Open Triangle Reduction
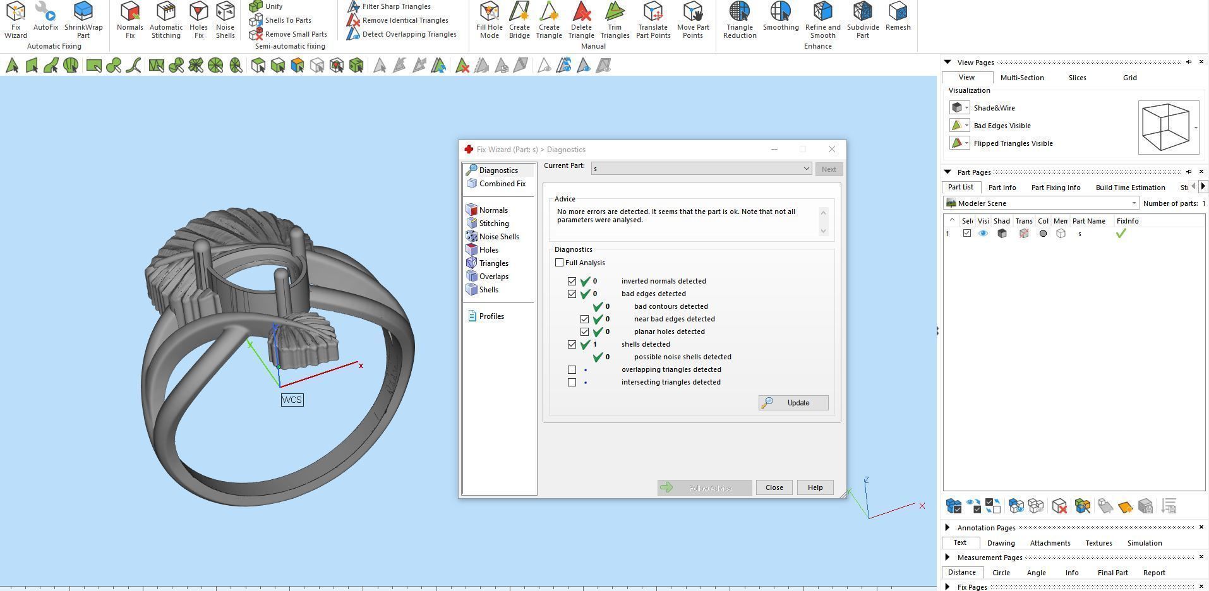 740,20
